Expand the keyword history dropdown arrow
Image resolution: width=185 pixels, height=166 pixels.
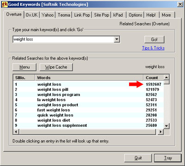pos(117,39)
